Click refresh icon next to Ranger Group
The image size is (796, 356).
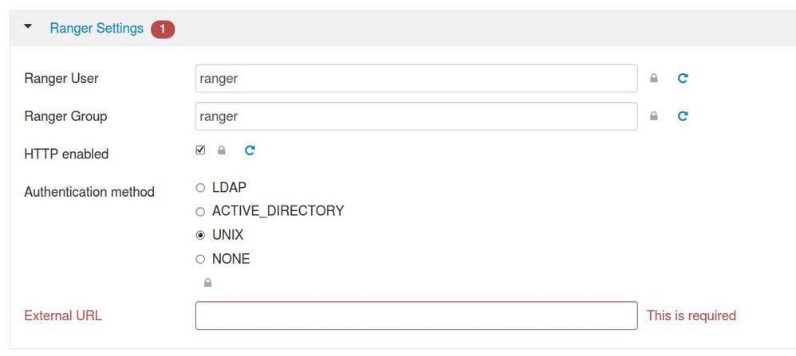pos(683,116)
